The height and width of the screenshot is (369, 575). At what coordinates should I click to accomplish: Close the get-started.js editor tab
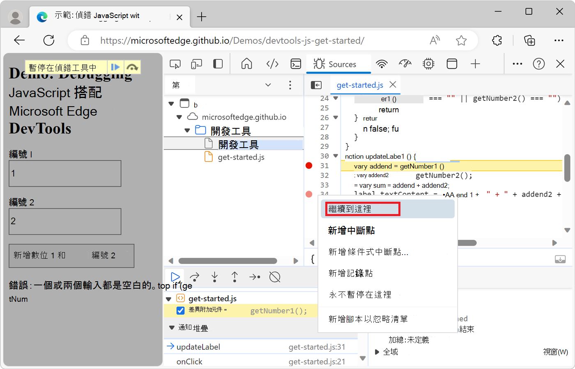pos(393,84)
